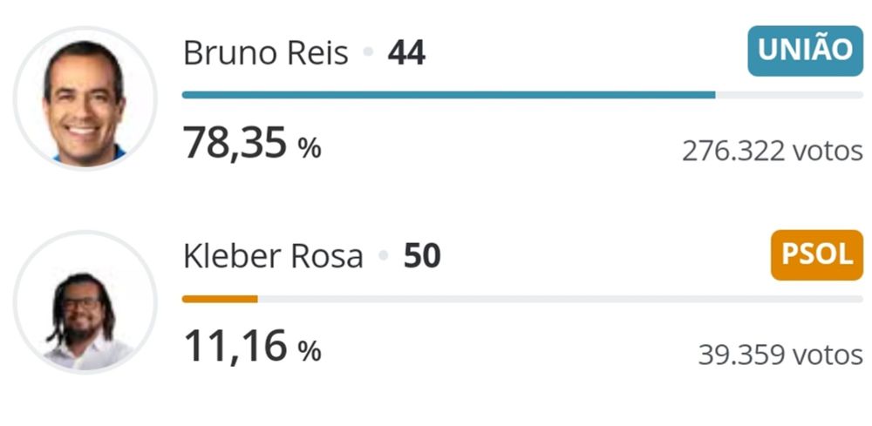Select the UNIÃO party badge
This screenshot has height=426, width=872.
point(805,51)
